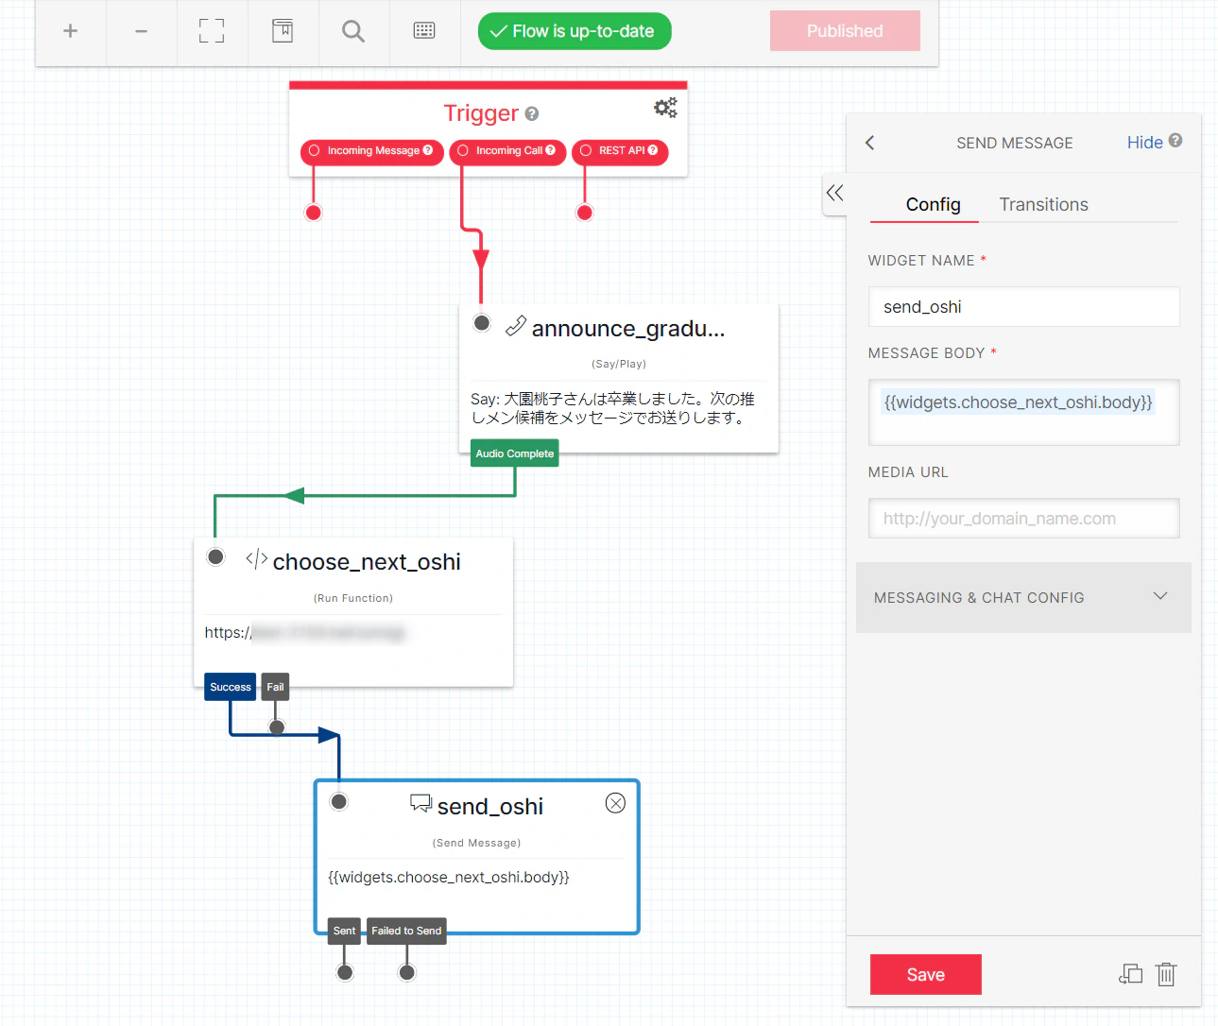
Task: Show keyboard shortcuts icon
Action: click(x=424, y=31)
